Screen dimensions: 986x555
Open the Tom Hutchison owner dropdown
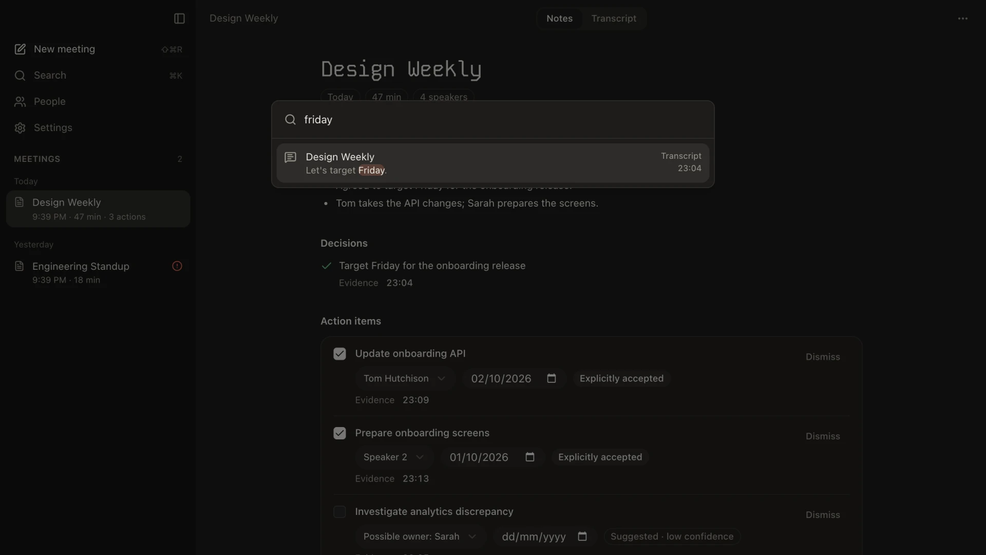pyautogui.click(x=405, y=378)
